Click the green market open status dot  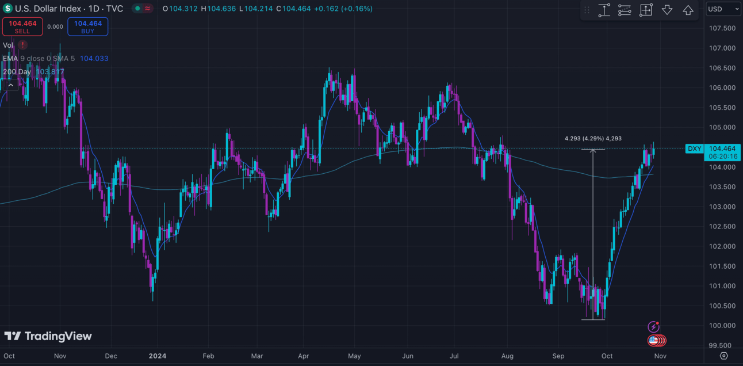tap(137, 9)
